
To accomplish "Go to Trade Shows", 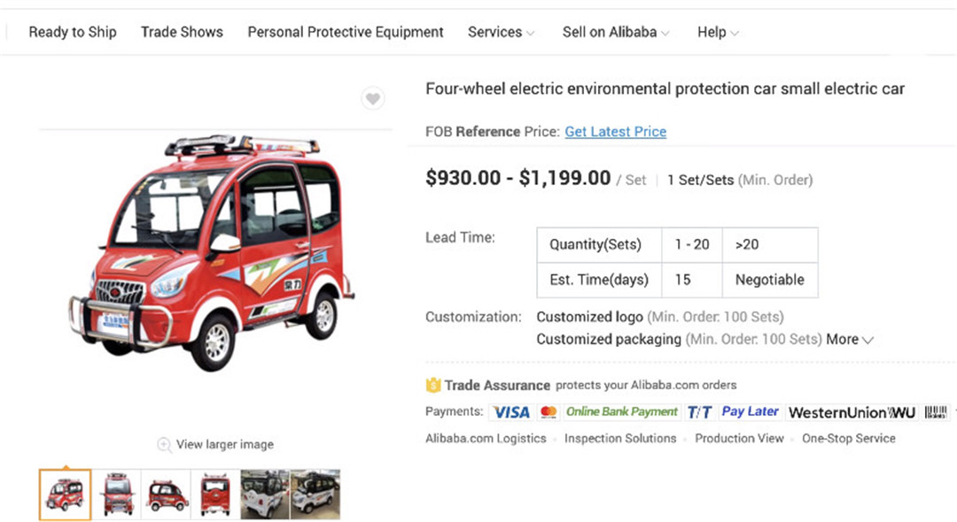I will [x=182, y=32].
